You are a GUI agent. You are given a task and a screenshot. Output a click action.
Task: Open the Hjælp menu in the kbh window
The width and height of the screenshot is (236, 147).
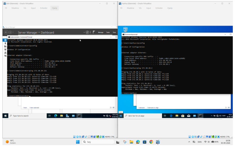pos(55,8)
